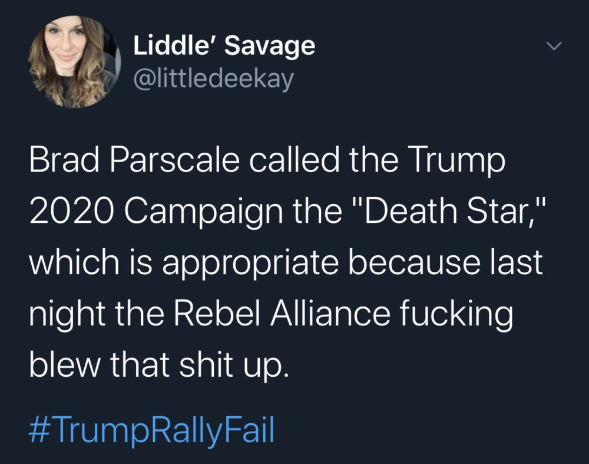Click the Liddle' Savage profile photo
The width and height of the screenshot is (589, 464).
pyautogui.click(x=75, y=61)
